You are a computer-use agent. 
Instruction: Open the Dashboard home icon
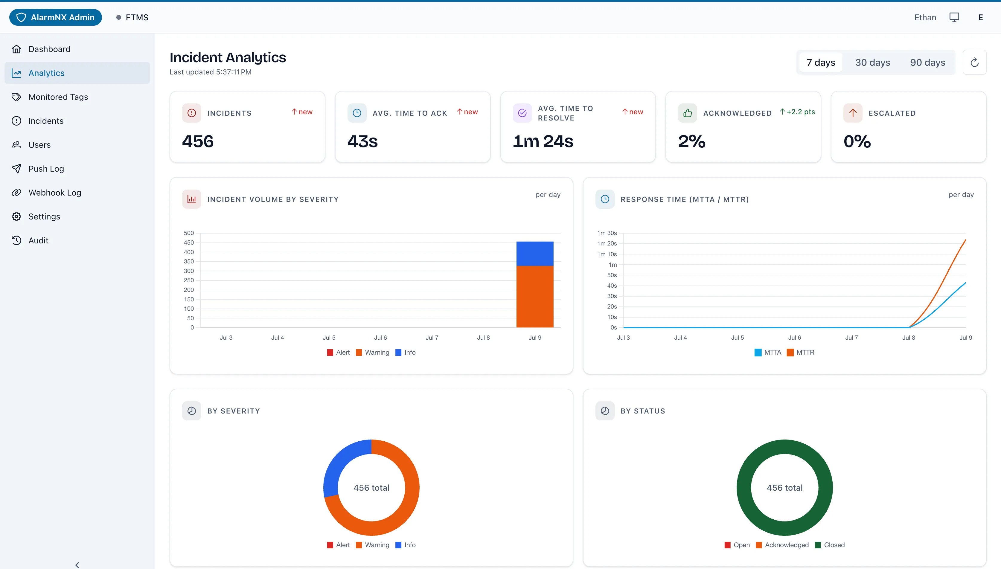tap(16, 49)
